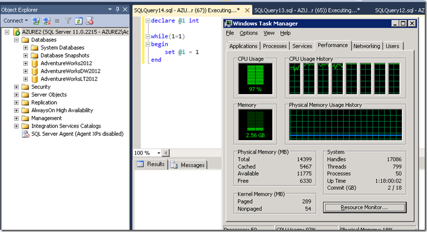Select SQL Server Agent disabled icon
Viewport: 427px width, 232px height.
(26, 134)
